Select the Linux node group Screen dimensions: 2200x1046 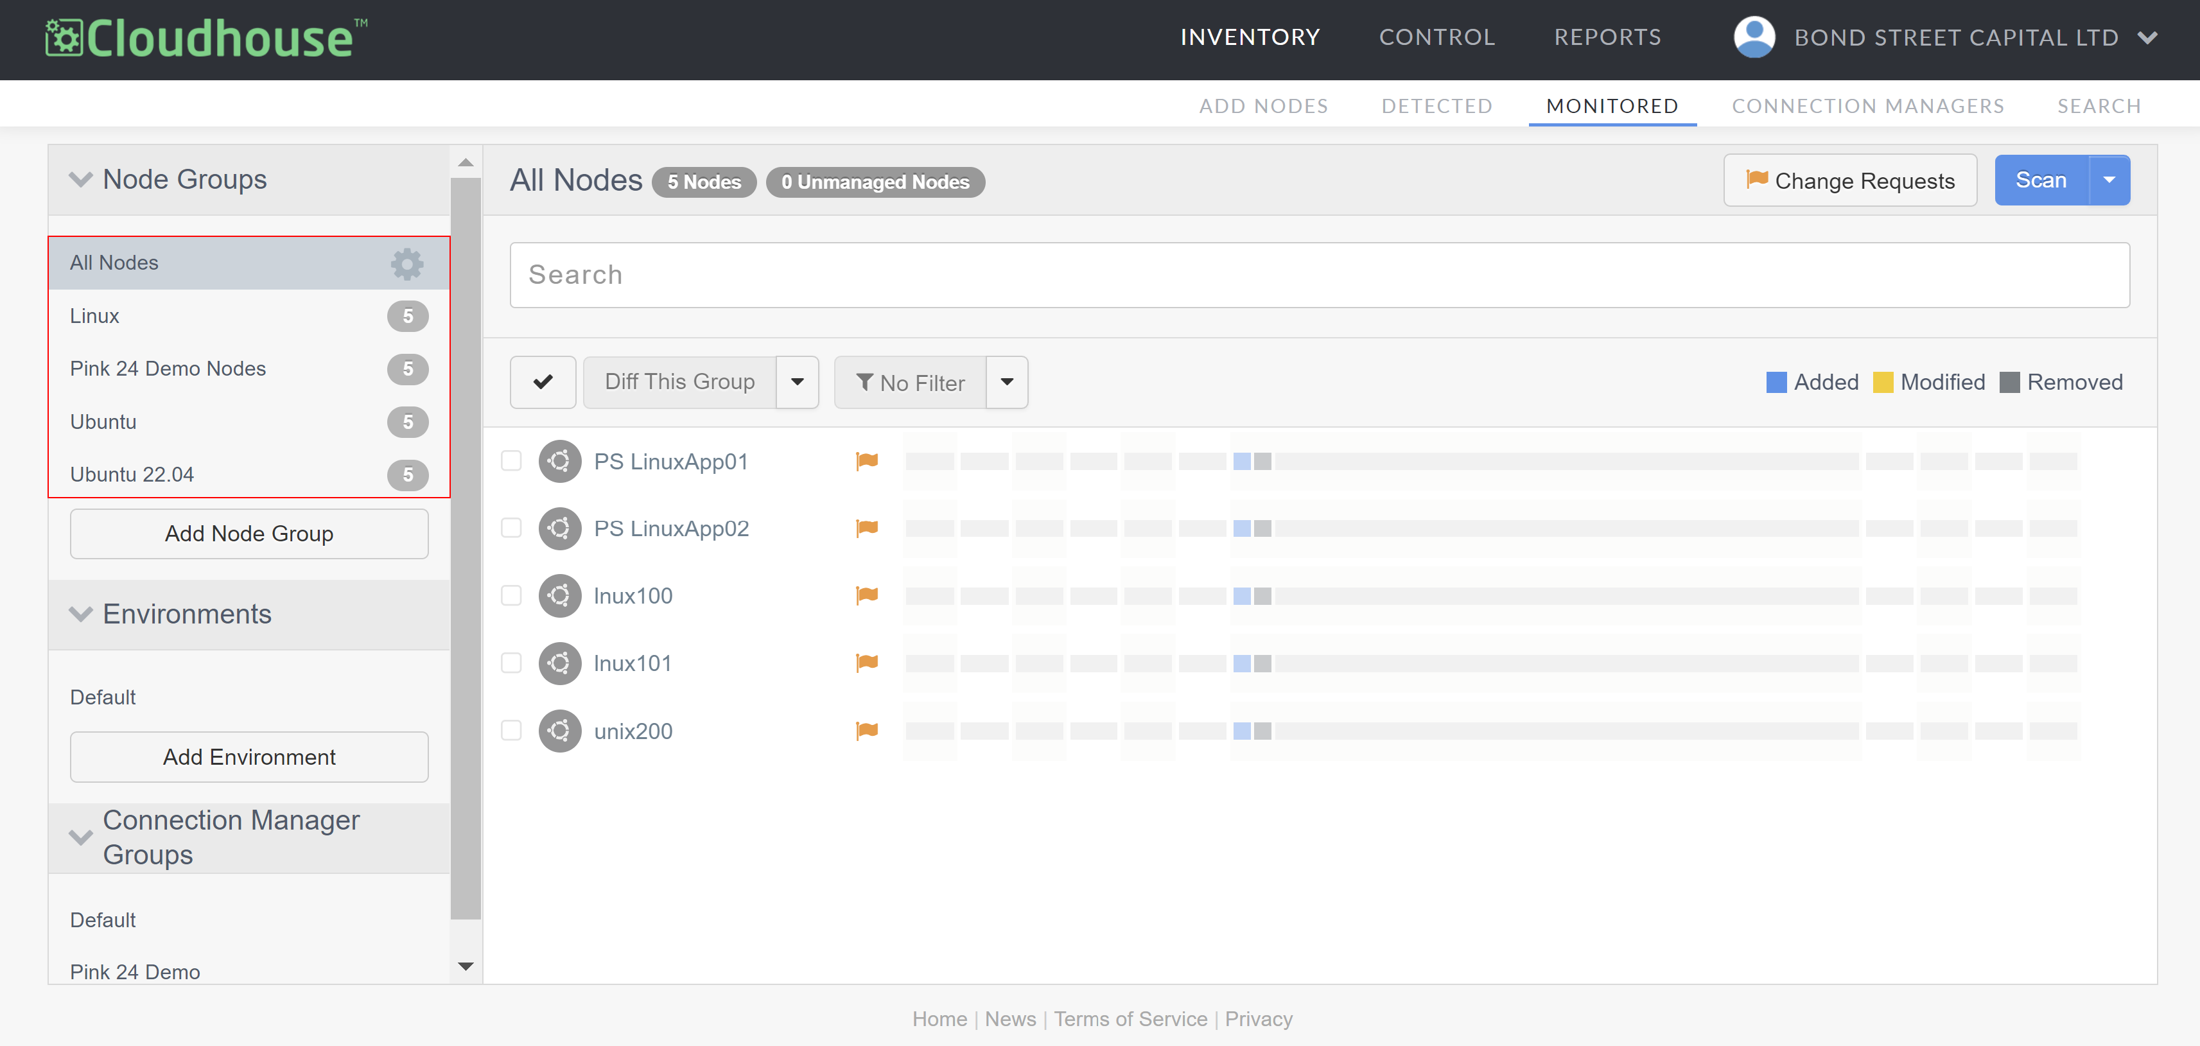click(x=249, y=316)
